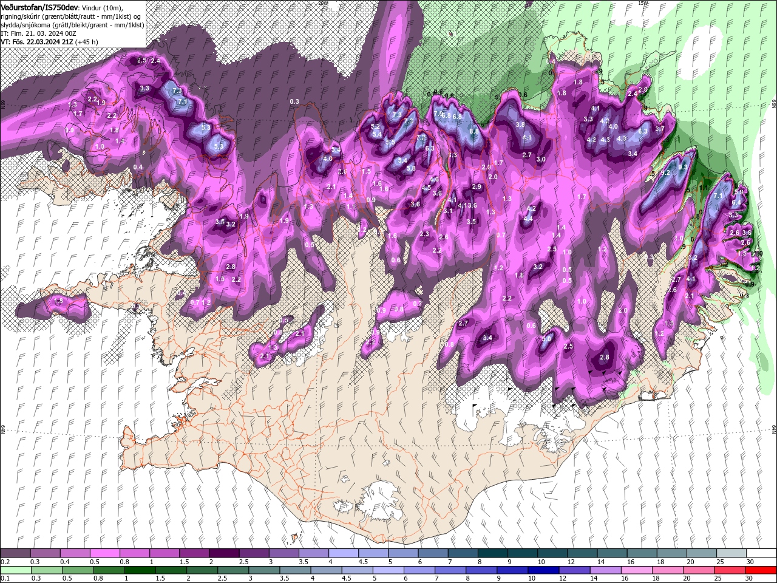Click the top-scale swatch between 8 and 9
Viewport: 777px width, 583px height.
492,553
